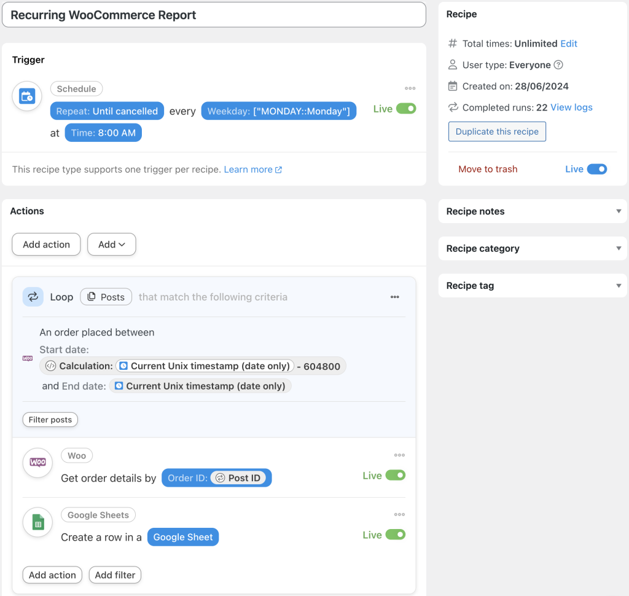Screen dimensions: 629x596
Task: Turn off Live for the Google Sheets action
Action: [396, 535]
